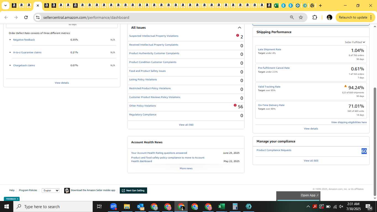Viewport: 377px width, 212px height.
Task: Open the On-Time Delivery Rate link
Action: [271, 105]
